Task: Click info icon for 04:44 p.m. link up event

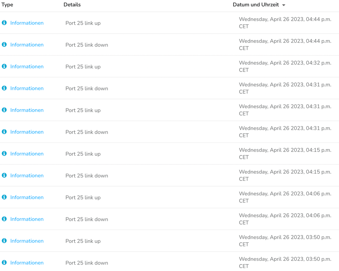Action: tap(4, 23)
